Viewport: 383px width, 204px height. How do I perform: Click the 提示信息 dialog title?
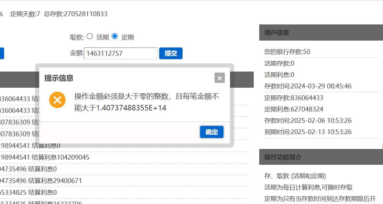tap(59, 78)
